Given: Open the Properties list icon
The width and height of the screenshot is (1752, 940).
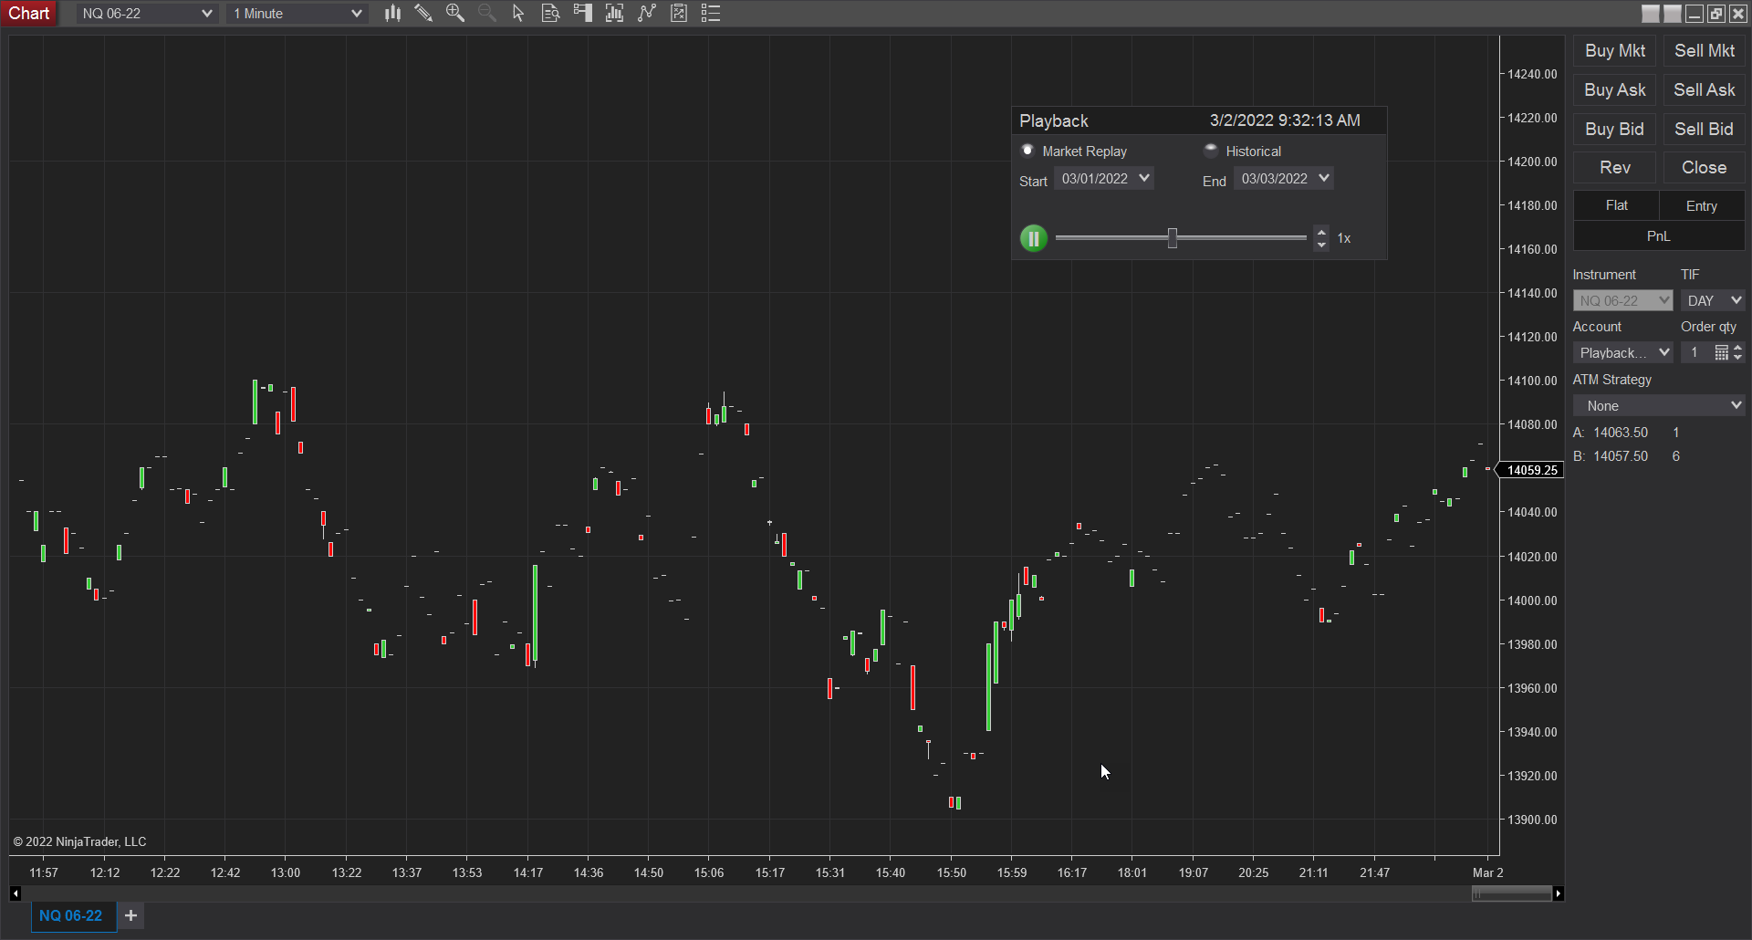Looking at the screenshot, I should [x=711, y=13].
